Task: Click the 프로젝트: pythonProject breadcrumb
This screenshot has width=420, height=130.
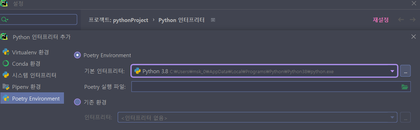Action: [x=118, y=20]
